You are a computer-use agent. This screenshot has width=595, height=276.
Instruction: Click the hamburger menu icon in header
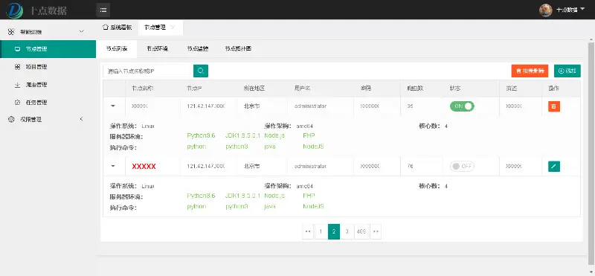pyautogui.click(x=103, y=10)
